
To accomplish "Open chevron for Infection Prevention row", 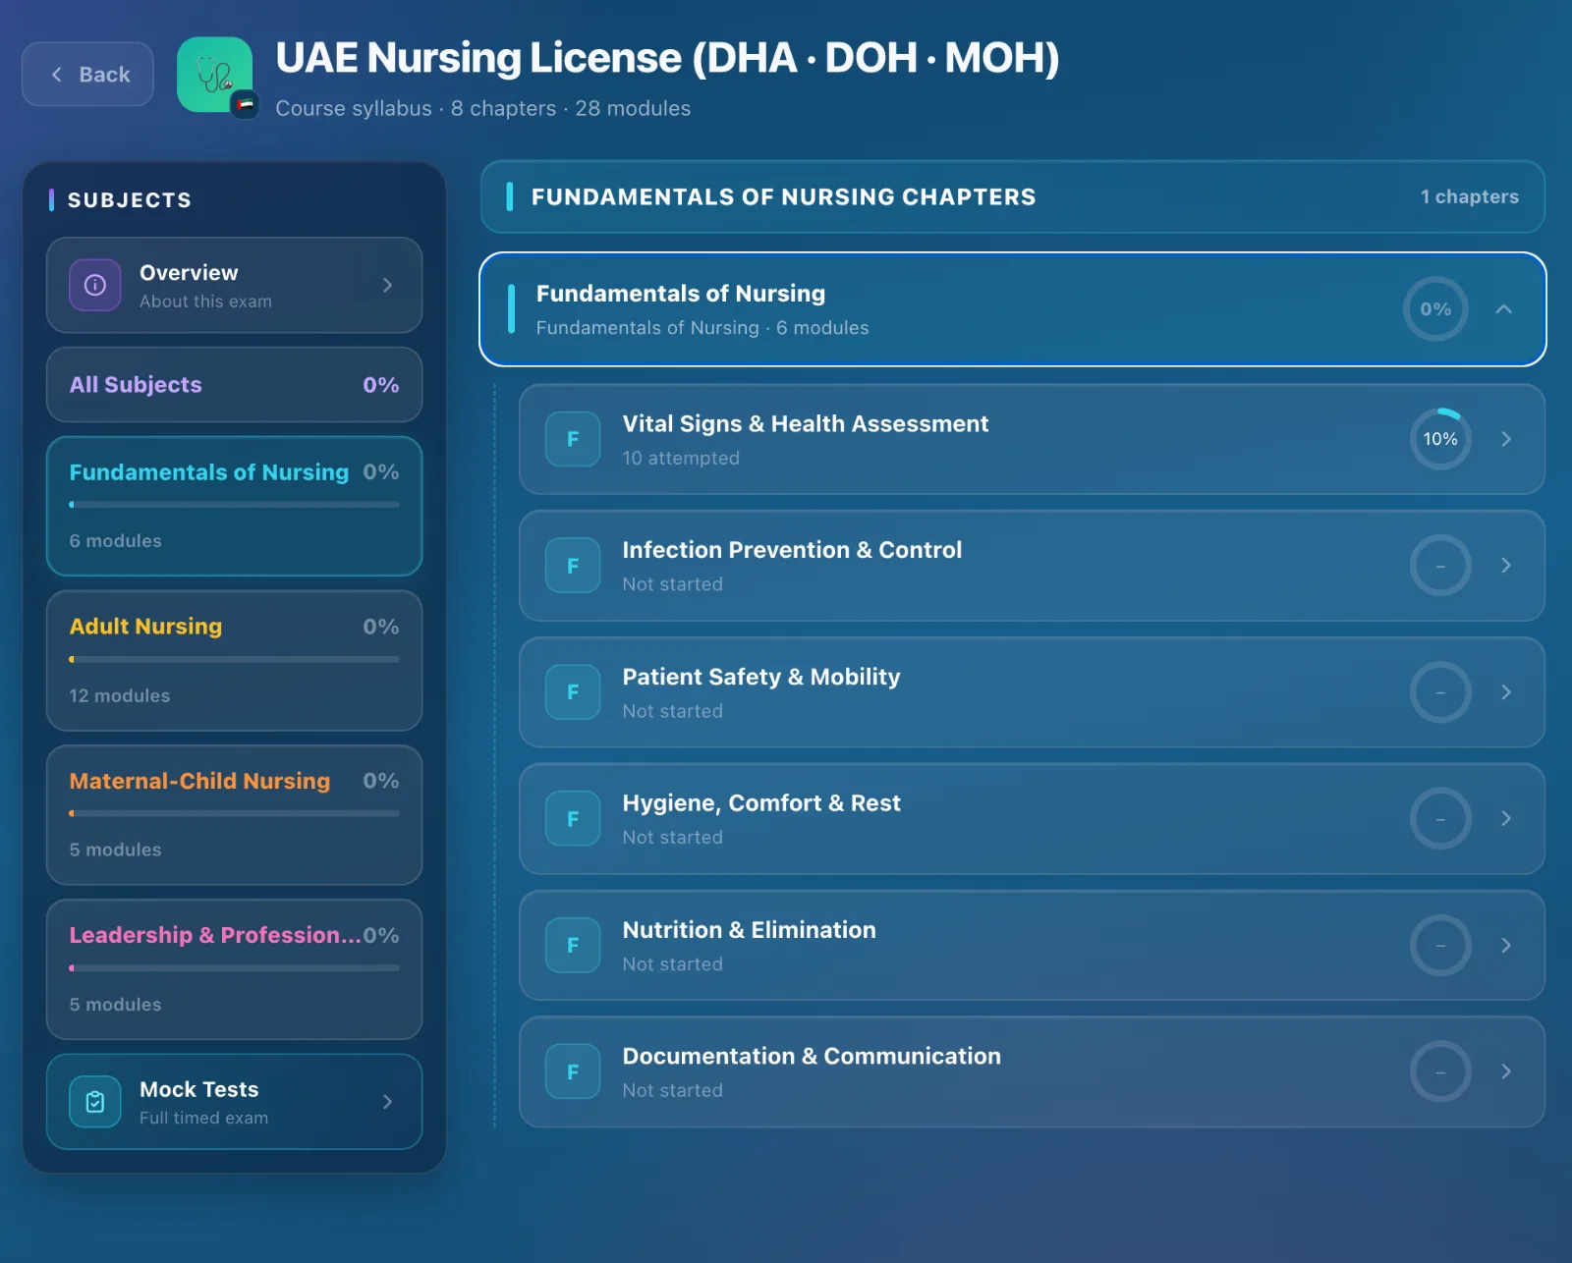I will [x=1506, y=566].
